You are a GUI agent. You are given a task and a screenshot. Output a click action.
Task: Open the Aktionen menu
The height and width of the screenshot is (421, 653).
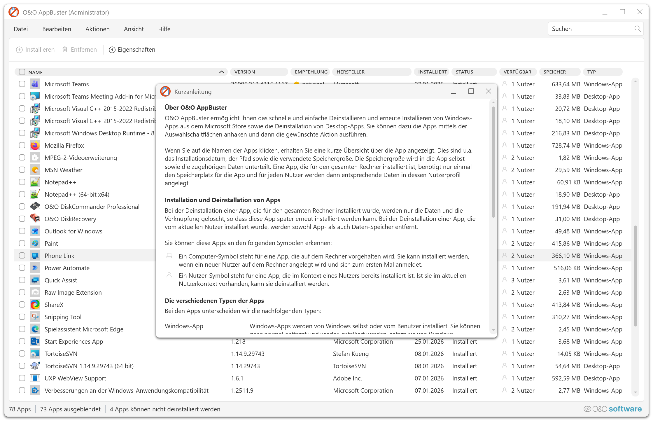(97, 29)
